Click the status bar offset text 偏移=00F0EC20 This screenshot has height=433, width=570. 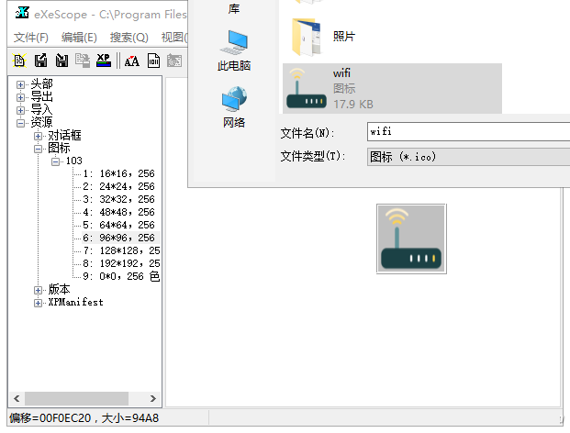point(50,418)
